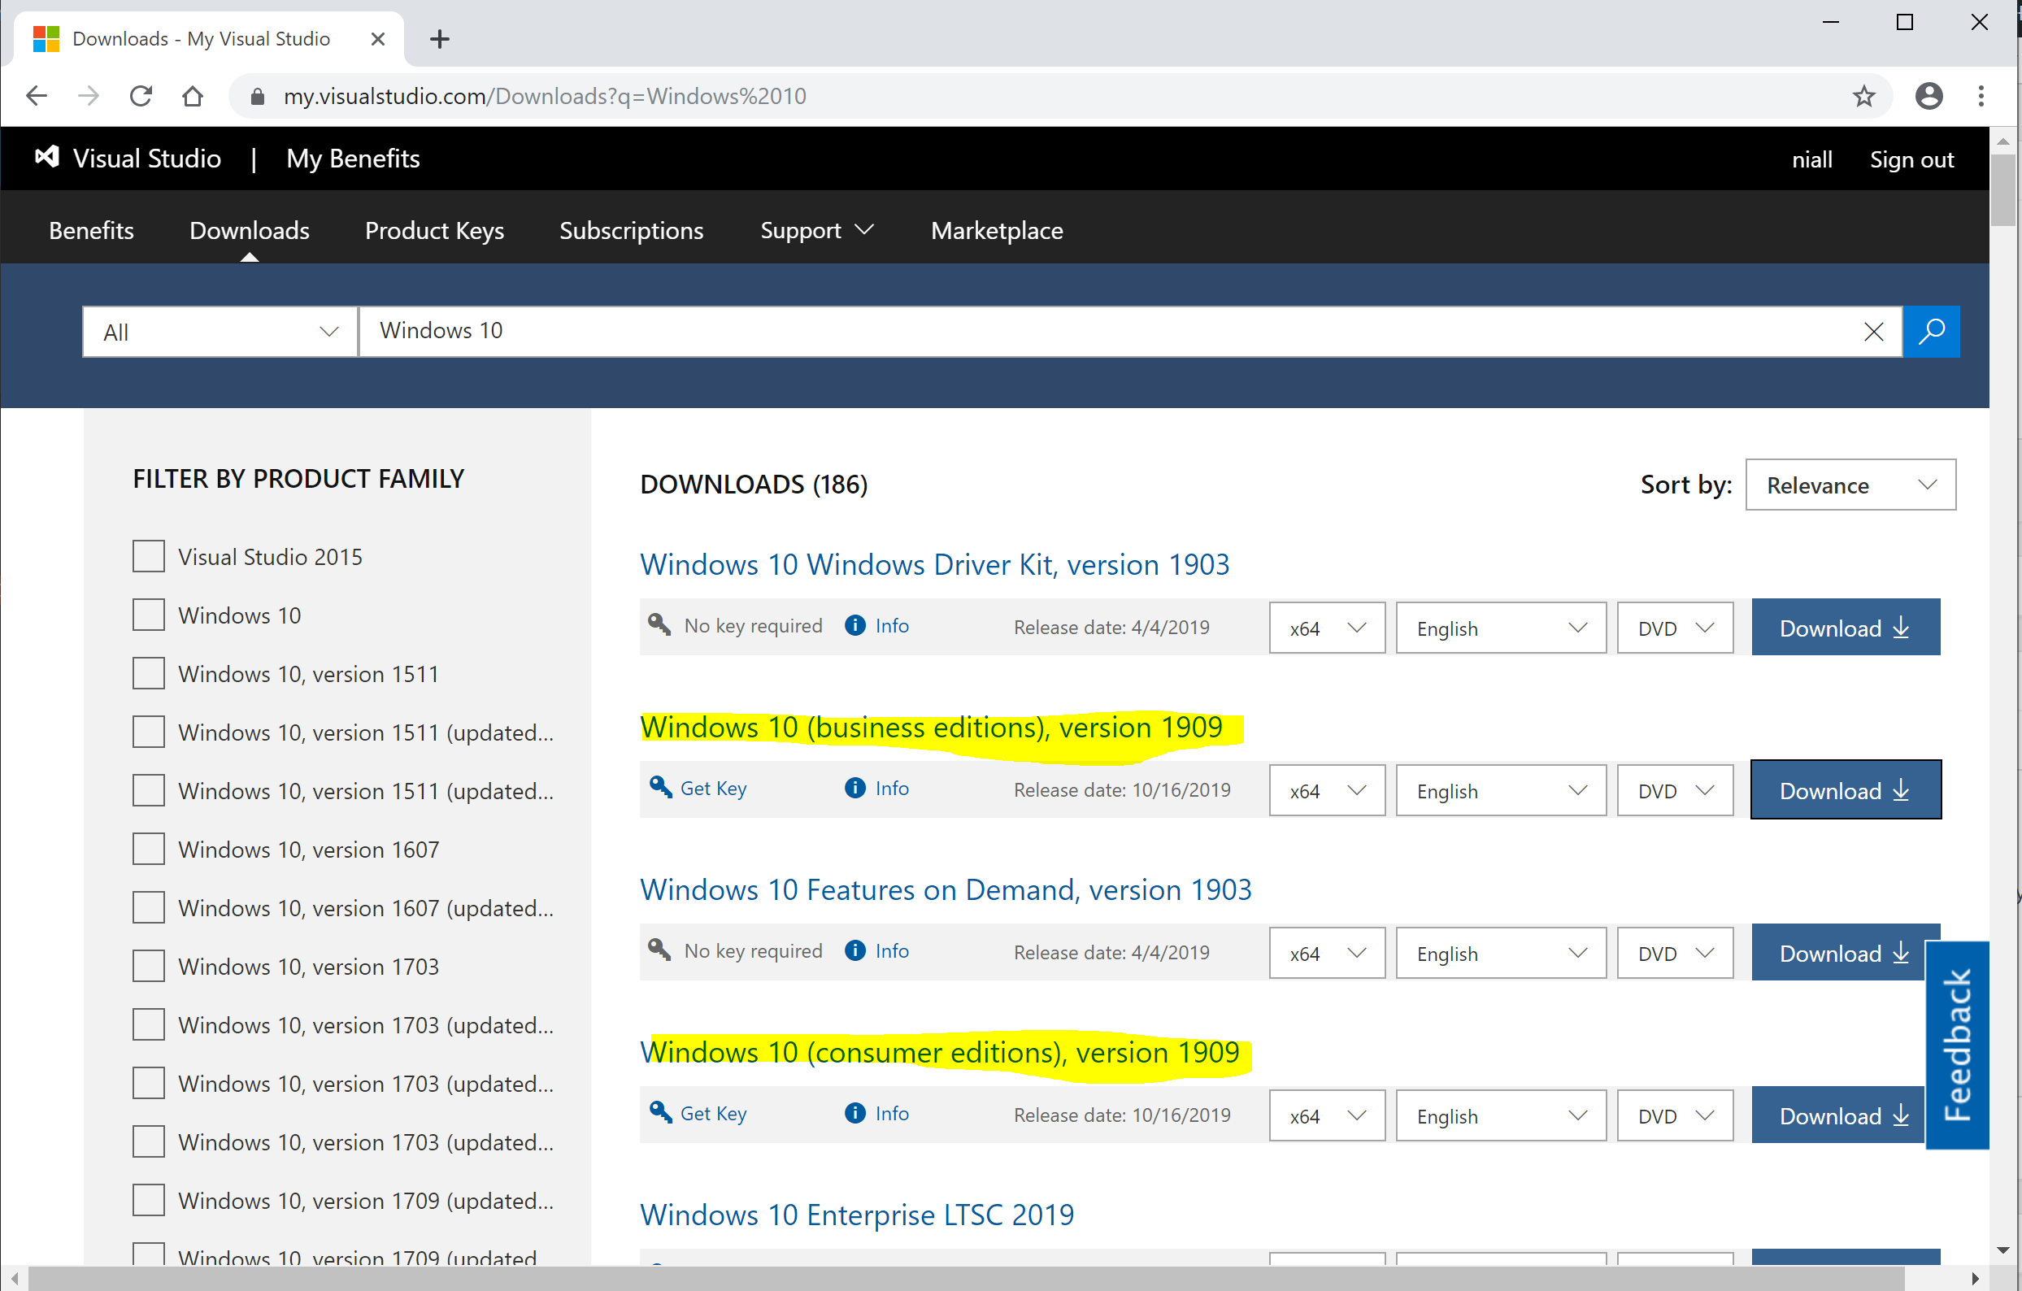The image size is (2022, 1291).
Task: Check Windows 10, version 1511 filter
Action: coord(149,673)
